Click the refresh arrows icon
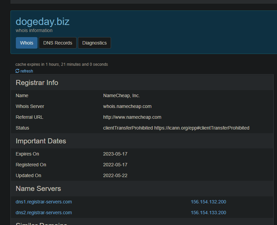Screen dimensions: 277x225 tap(18, 71)
